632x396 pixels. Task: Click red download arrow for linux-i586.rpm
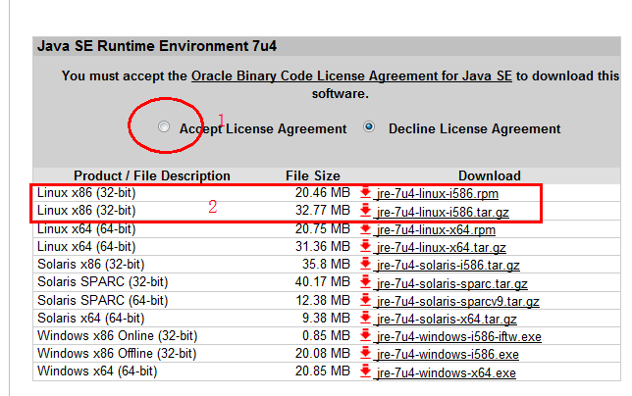(366, 193)
